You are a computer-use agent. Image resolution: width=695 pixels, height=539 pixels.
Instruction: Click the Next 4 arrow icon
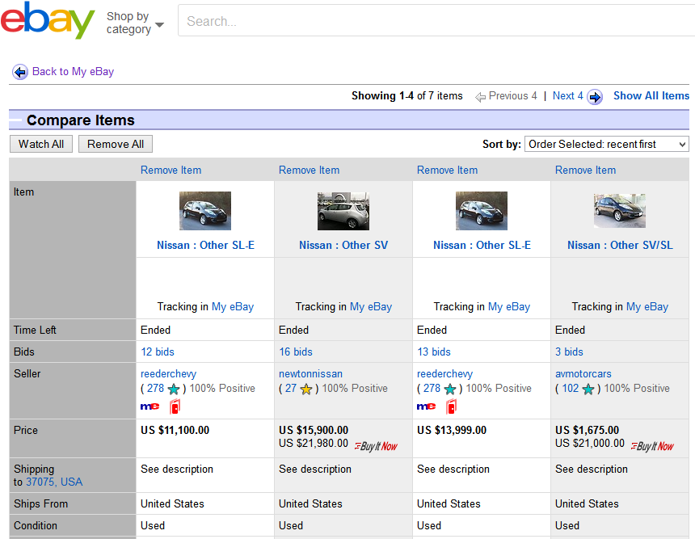tap(595, 97)
